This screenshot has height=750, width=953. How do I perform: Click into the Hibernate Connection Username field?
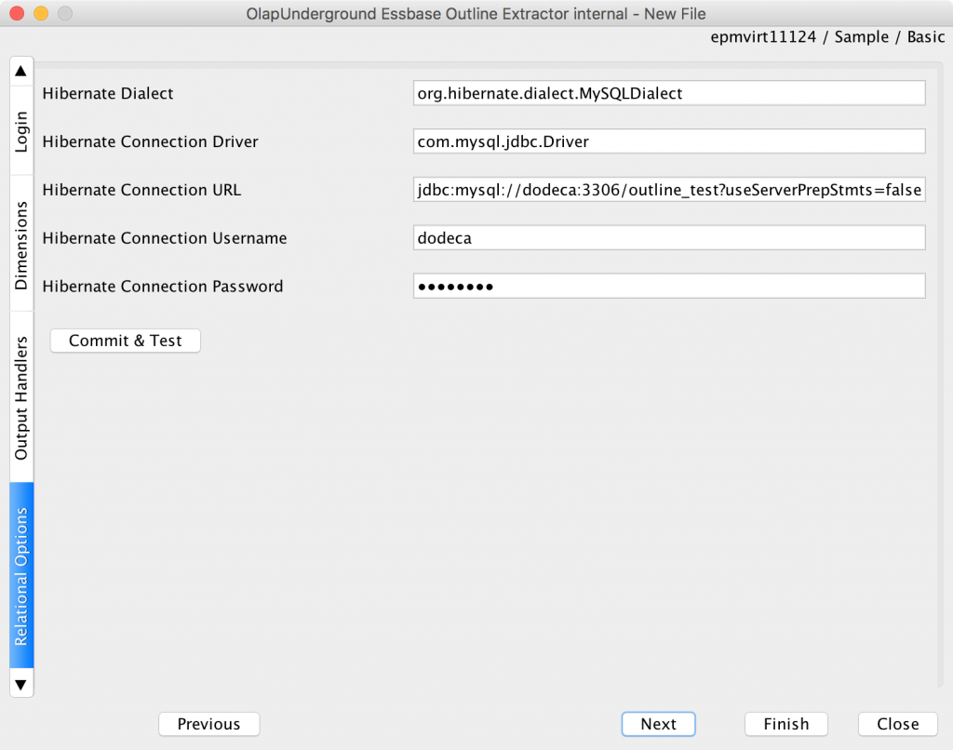(x=669, y=237)
